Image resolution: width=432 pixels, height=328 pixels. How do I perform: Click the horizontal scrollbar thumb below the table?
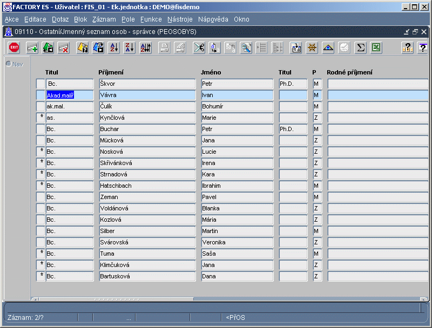(116, 299)
